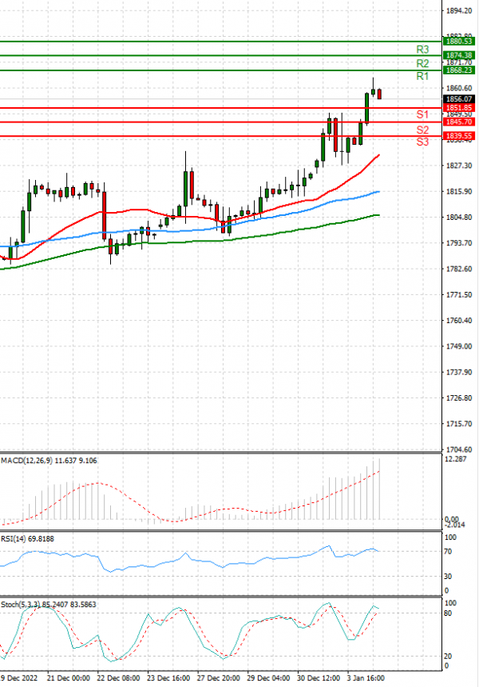Click the 1704.60 price axis label

click(459, 449)
